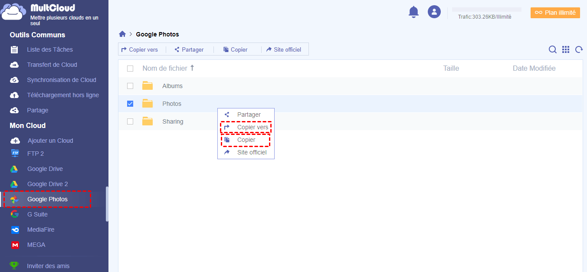Open Transfert de Cloud link
Viewport: 587px width, 272px height.
[52, 65]
